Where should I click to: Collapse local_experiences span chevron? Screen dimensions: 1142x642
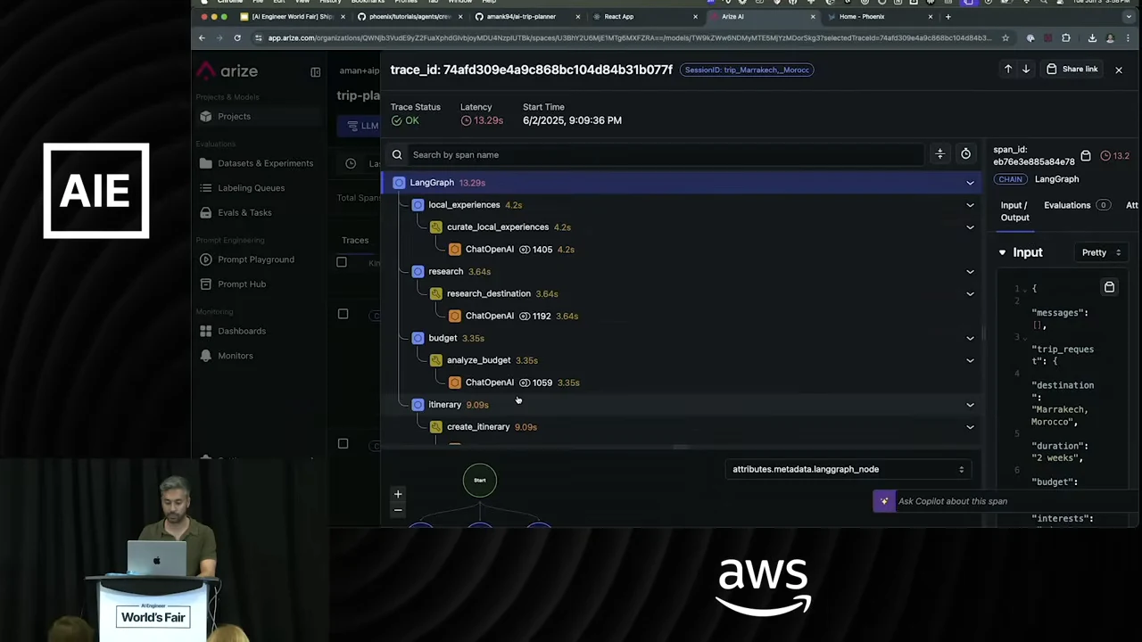click(970, 205)
